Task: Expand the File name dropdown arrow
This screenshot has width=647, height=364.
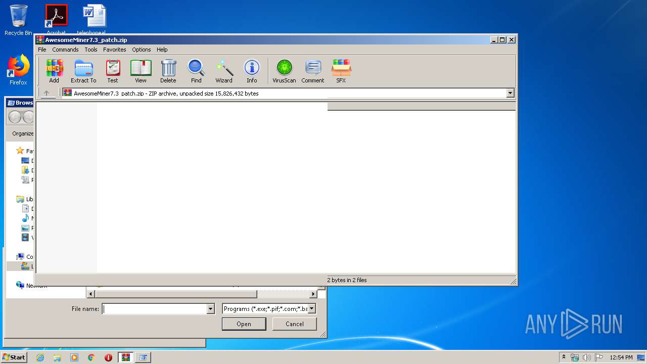Action: pos(211,309)
